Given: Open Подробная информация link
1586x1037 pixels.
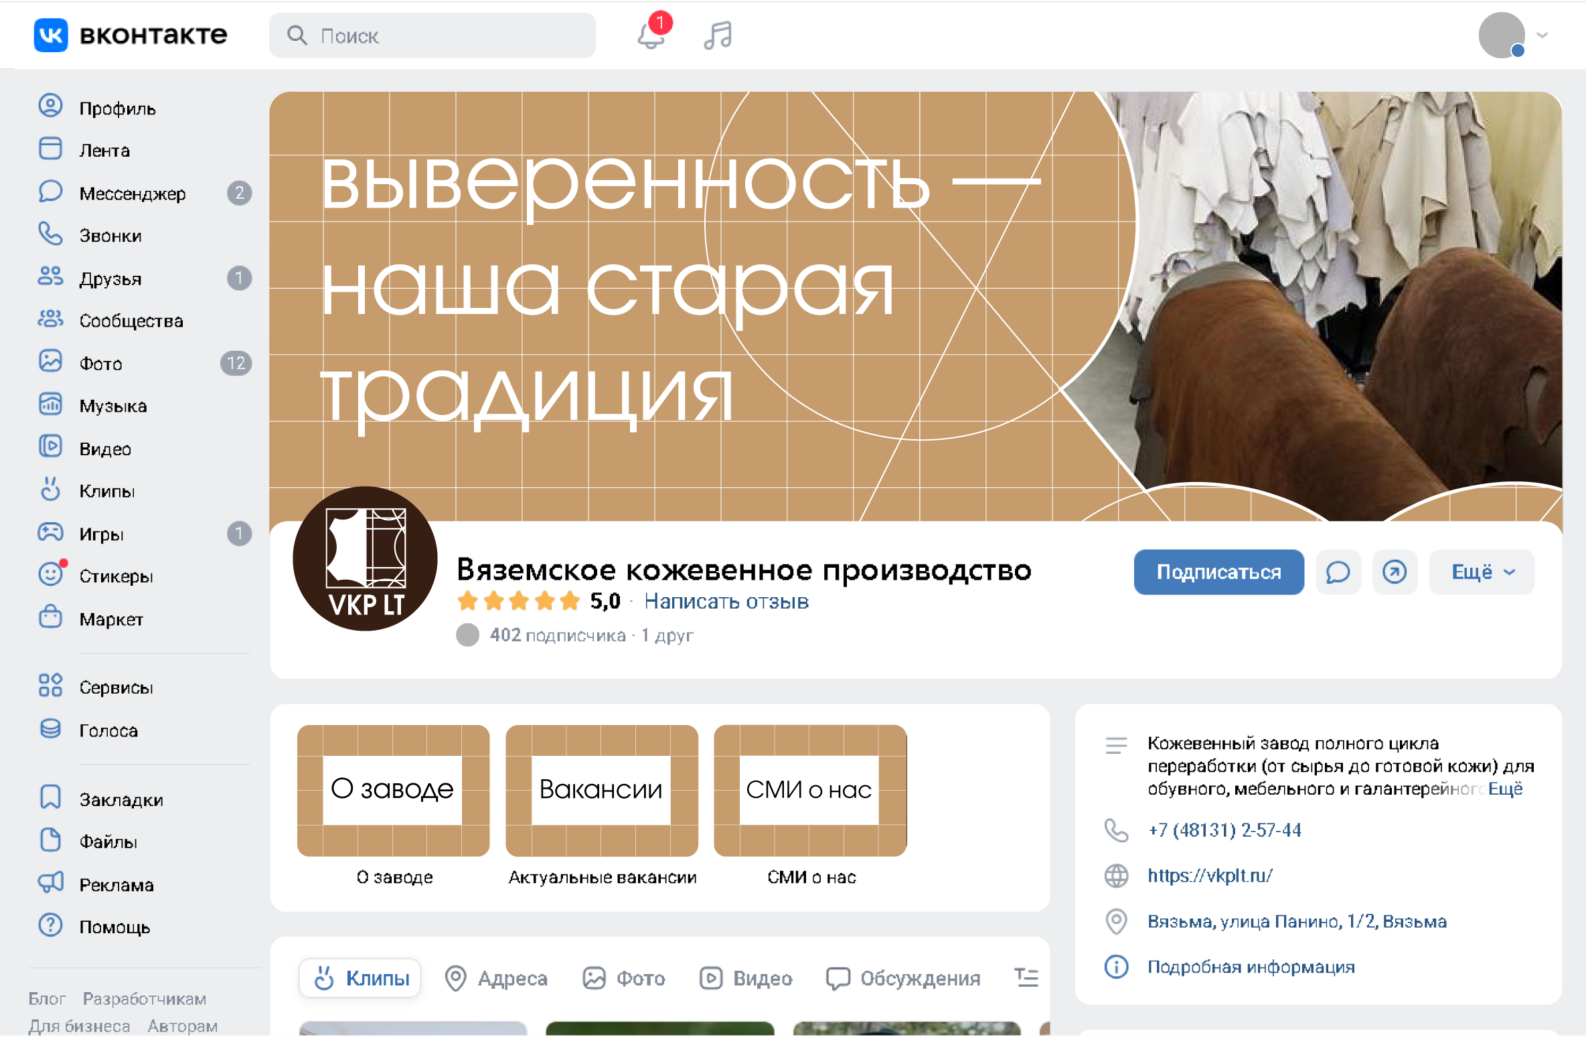Looking at the screenshot, I should 1251,966.
